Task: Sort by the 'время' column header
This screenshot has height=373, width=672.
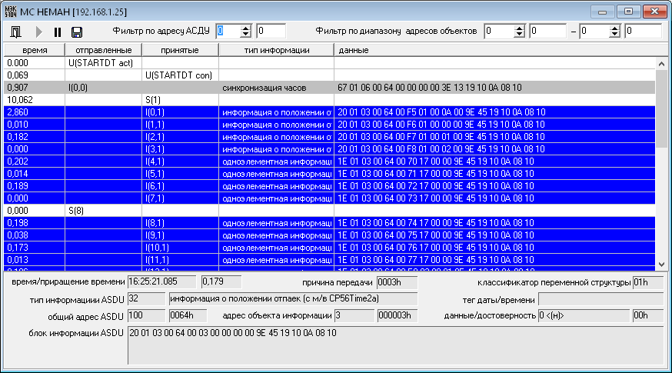Action: (x=34, y=50)
